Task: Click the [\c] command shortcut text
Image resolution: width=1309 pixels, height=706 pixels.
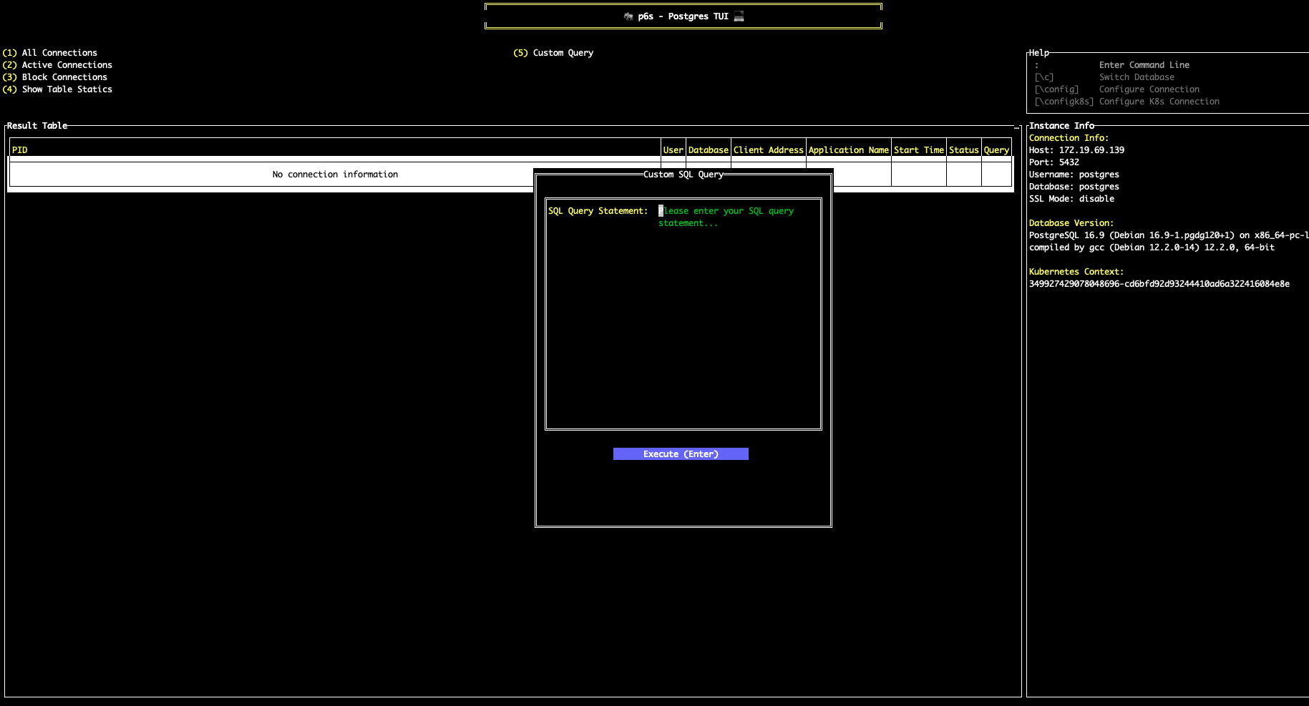Action: click(1044, 77)
